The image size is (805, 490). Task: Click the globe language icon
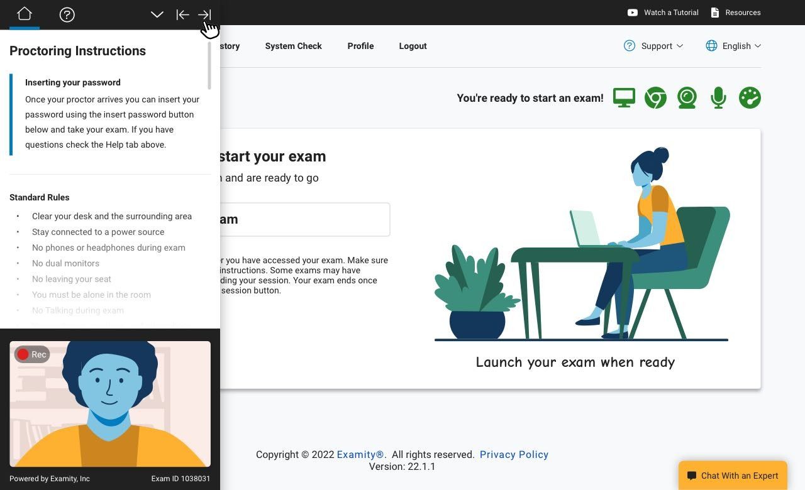pos(711,46)
